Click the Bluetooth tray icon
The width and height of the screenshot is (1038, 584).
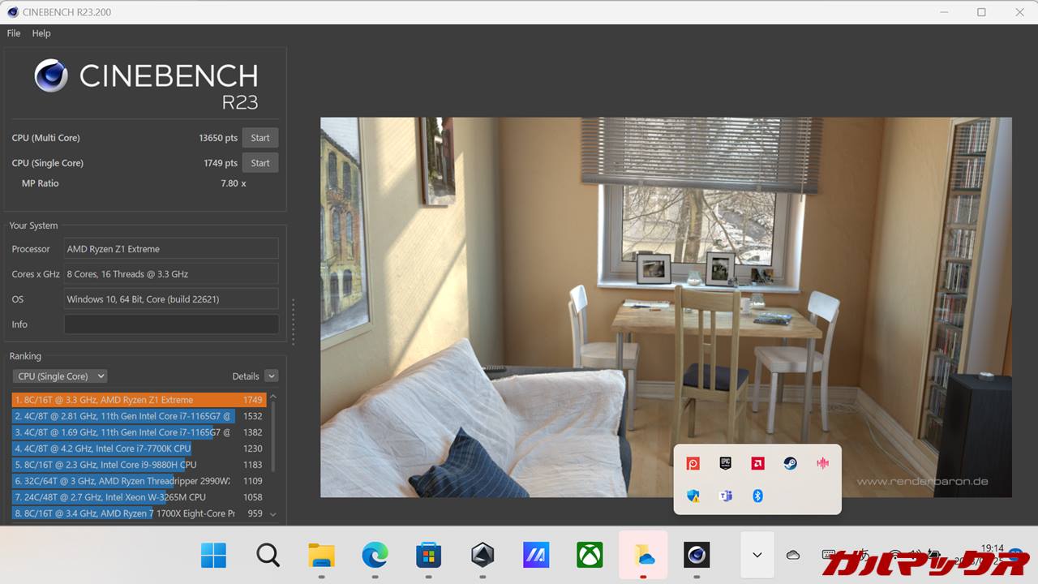[757, 496]
